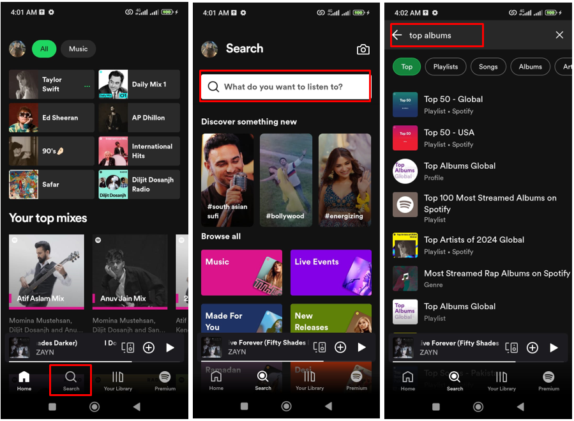The image size is (574, 421).
Task: Enable the 'Top' search results filter
Action: 407,66
